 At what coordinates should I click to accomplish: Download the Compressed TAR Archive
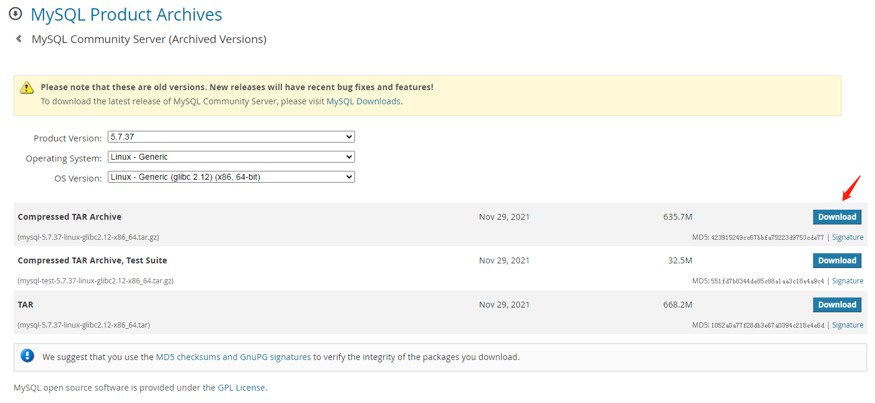click(837, 217)
